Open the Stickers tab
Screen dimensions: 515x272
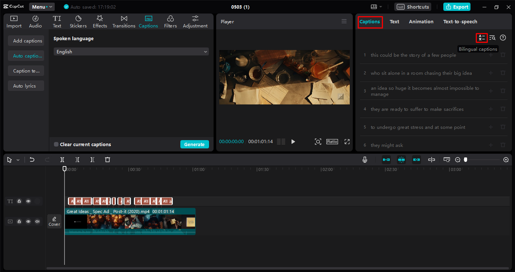pos(78,22)
